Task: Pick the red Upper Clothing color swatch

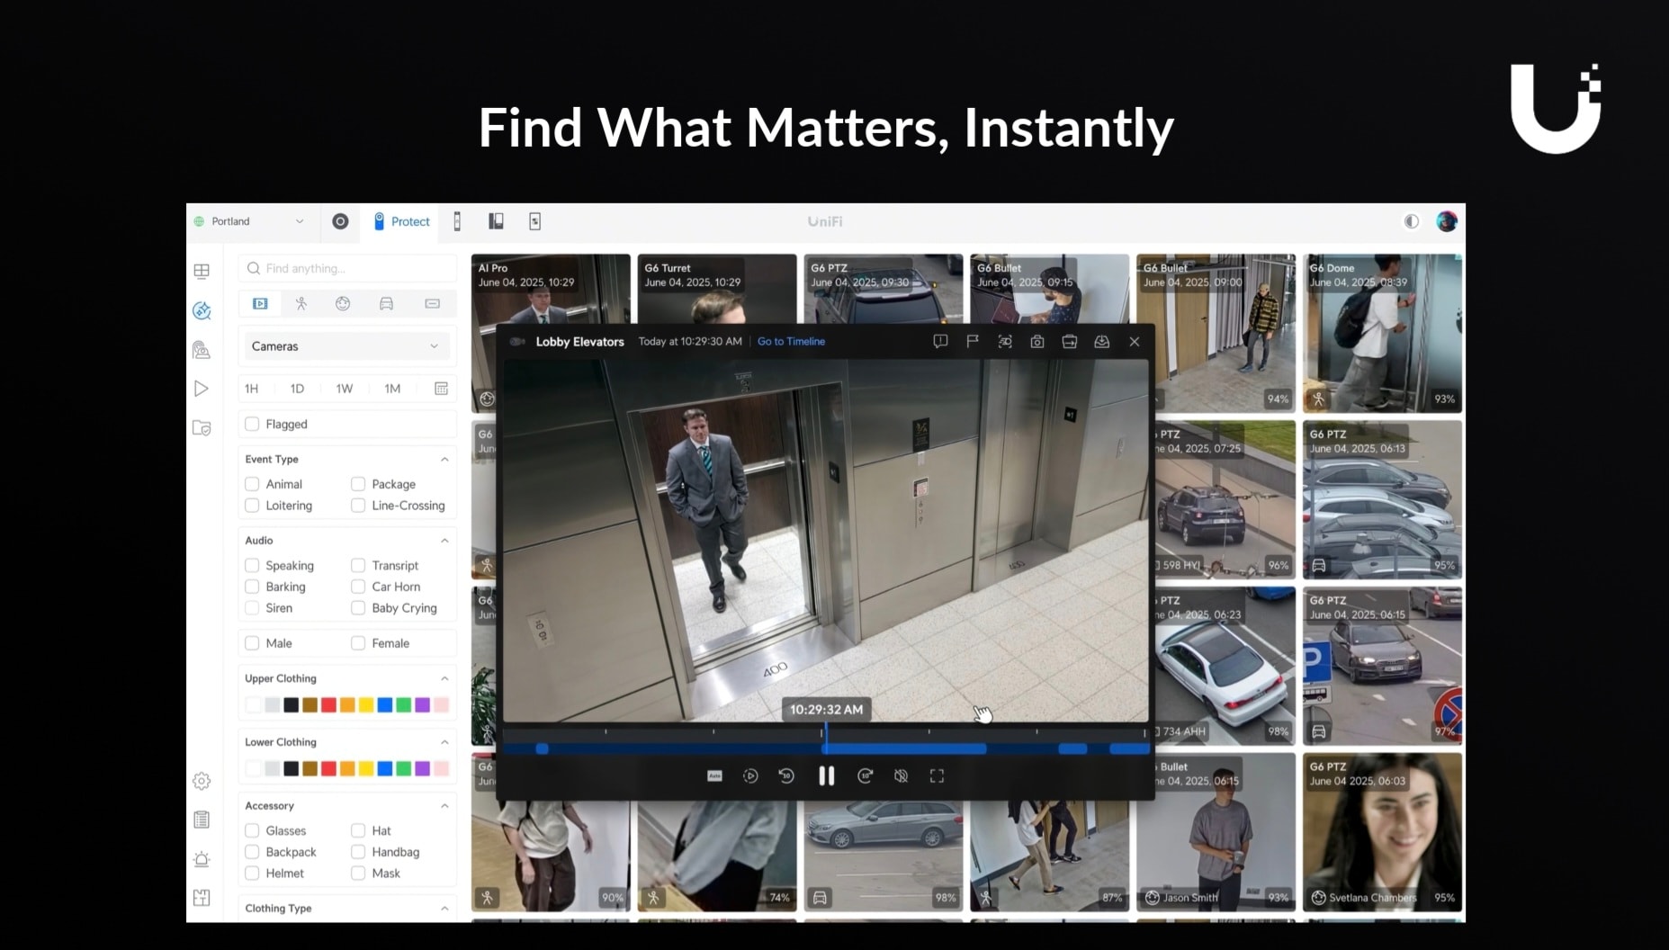Action: (x=328, y=705)
